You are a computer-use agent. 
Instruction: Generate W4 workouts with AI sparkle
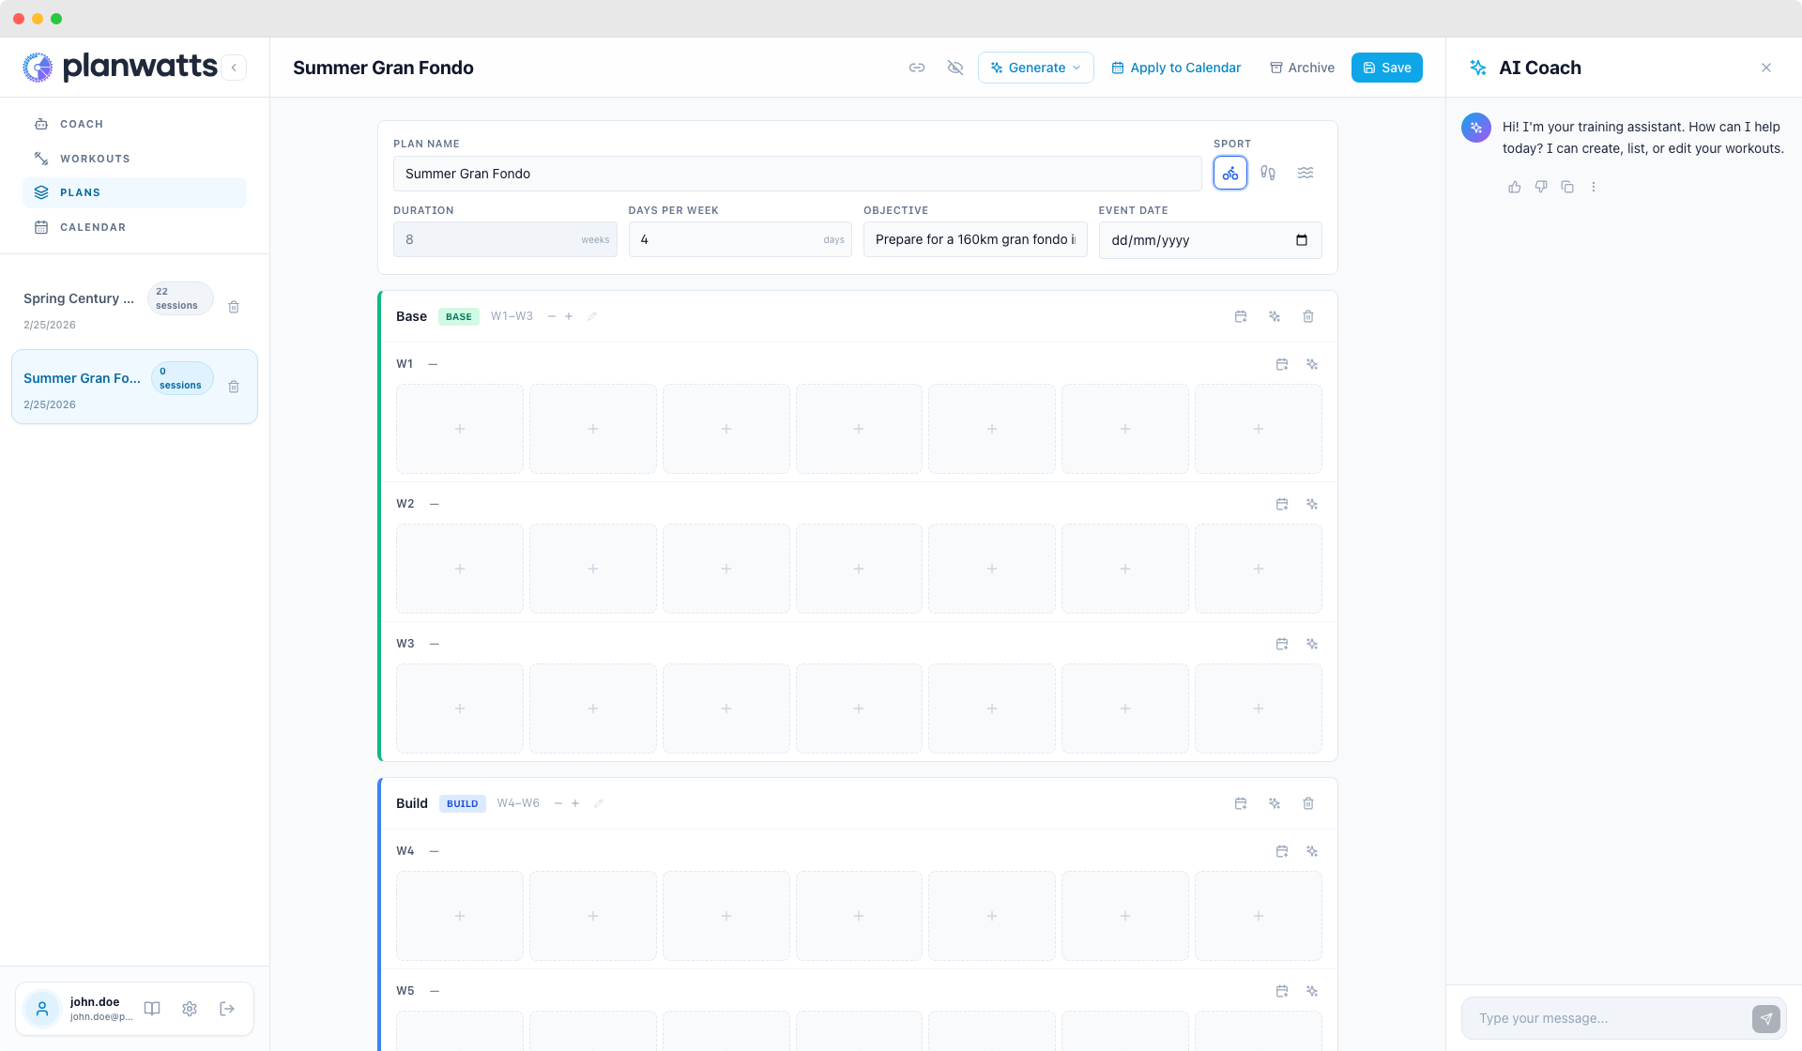1312,851
